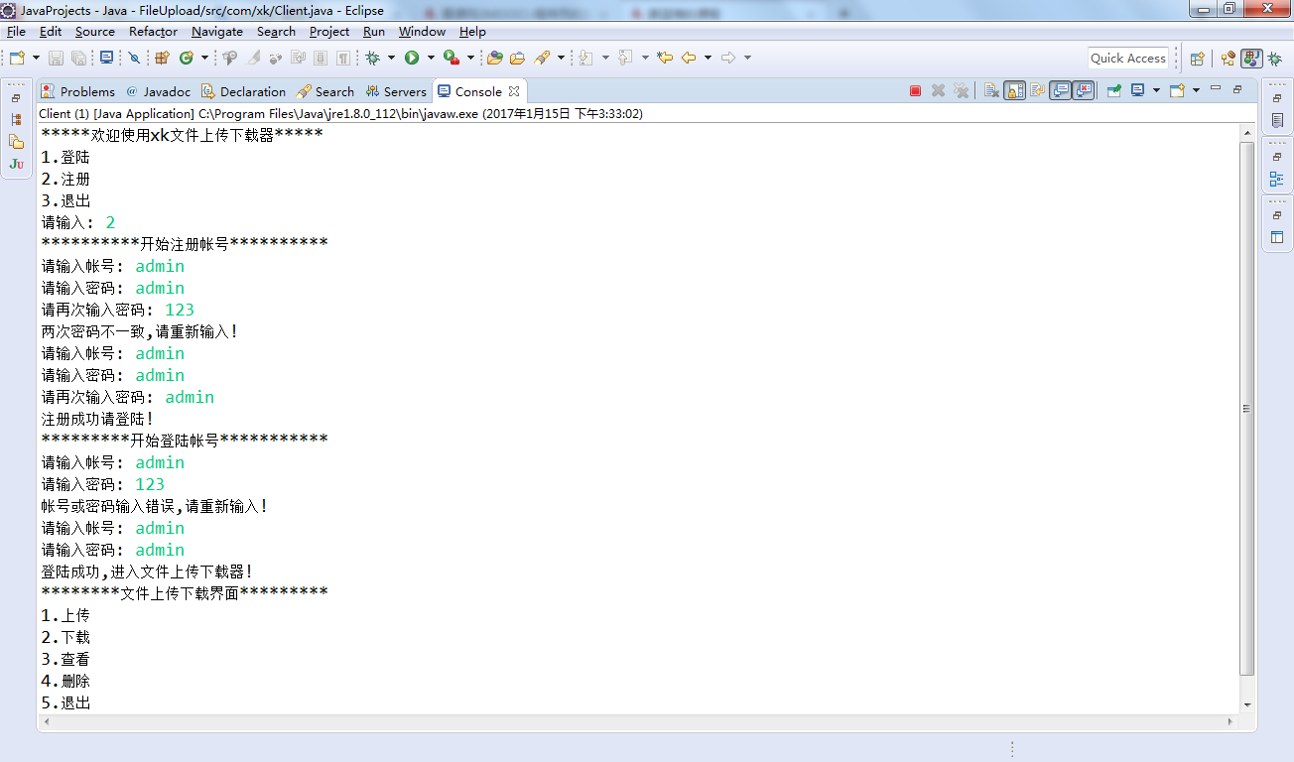Screen dimensions: 1294x762
Task: Click the Search flashlight icon before annotation arrows
Action: (542, 58)
